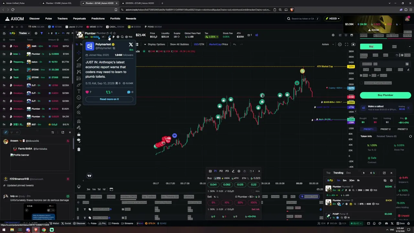Close the floating instant trade panel
The image size is (414, 233).
pos(259,171)
